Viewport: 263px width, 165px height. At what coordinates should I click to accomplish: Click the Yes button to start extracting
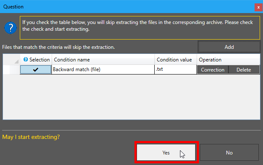(x=166, y=152)
